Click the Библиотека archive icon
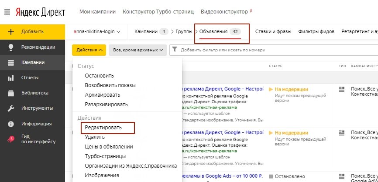This screenshot has height=182, width=378. coord(11,93)
